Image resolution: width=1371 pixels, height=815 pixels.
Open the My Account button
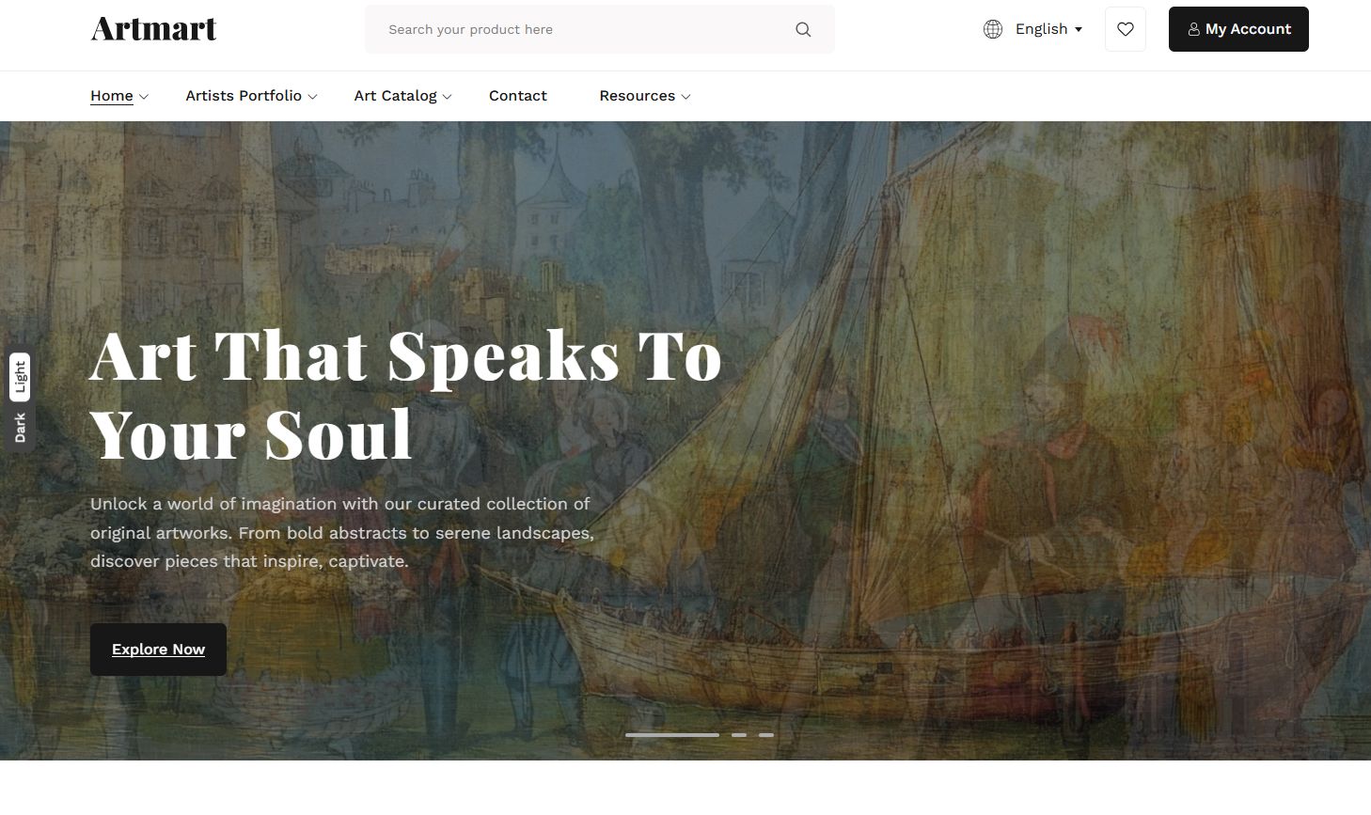pos(1238,29)
